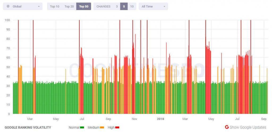272x134 pixels.
Task: Click the All Time dropdown arrow
Action: (164, 7)
